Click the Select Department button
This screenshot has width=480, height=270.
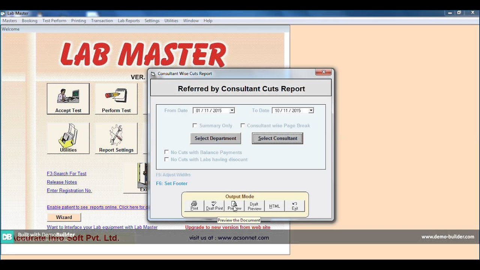click(x=216, y=138)
